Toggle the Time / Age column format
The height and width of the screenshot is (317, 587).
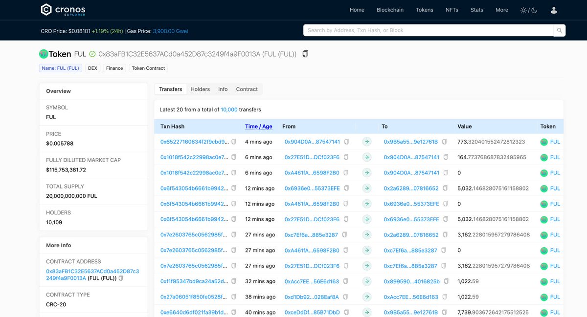(x=259, y=126)
